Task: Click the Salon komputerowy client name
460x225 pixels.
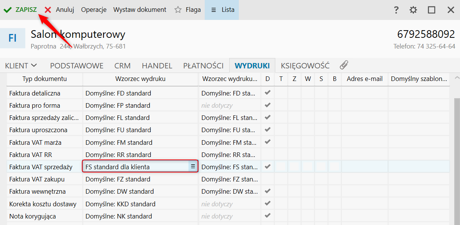Action: click(x=78, y=34)
